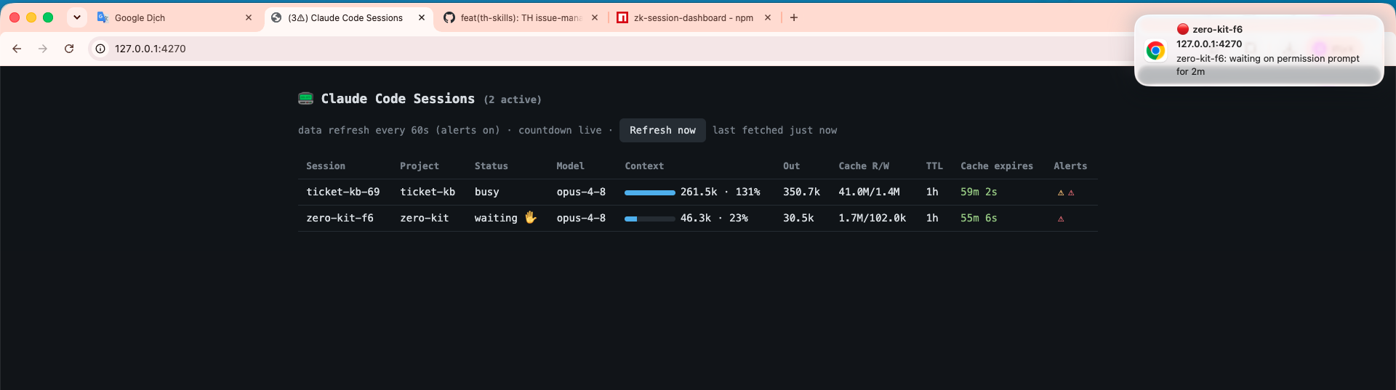Viewport: 1396px width, 390px height.
Task: Open the zero-kit-f6 notification popup
Action: pos(1259,50)
